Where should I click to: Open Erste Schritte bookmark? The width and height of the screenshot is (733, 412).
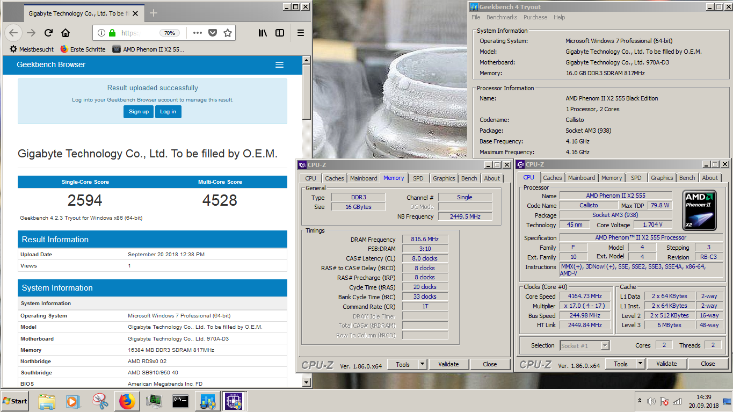pyautogui.click(x=83, y=49)
